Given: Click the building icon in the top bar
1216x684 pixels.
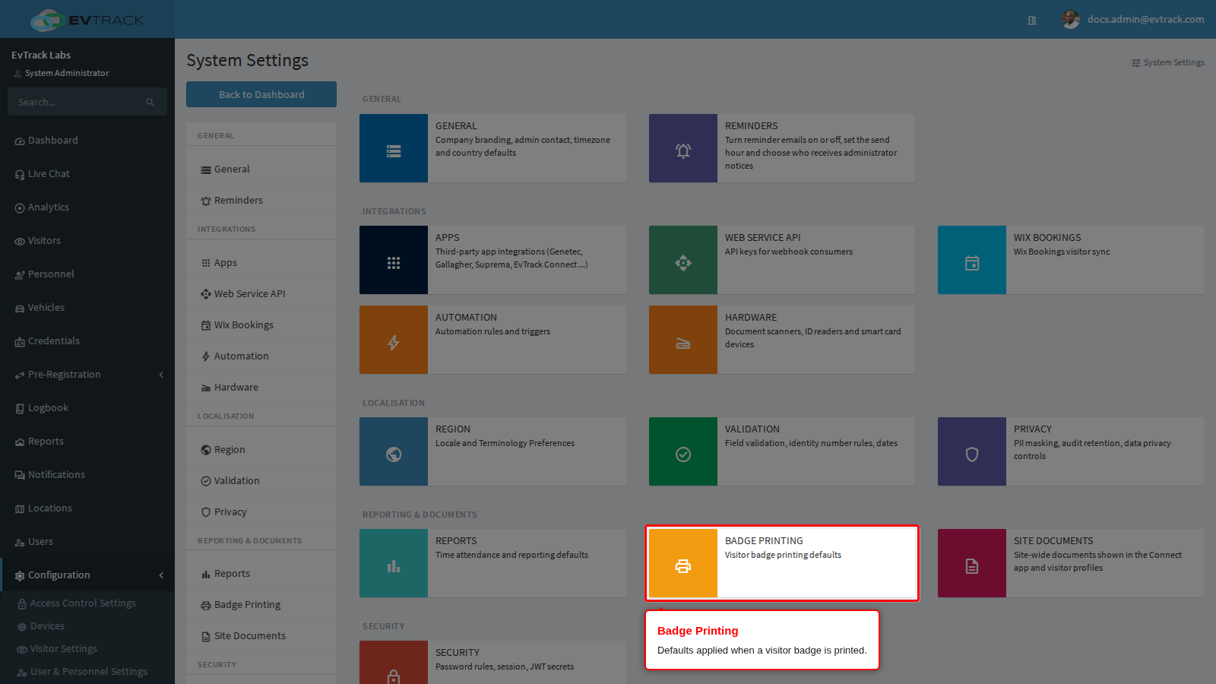Looking at the screenshot, I should (1032, 21).
